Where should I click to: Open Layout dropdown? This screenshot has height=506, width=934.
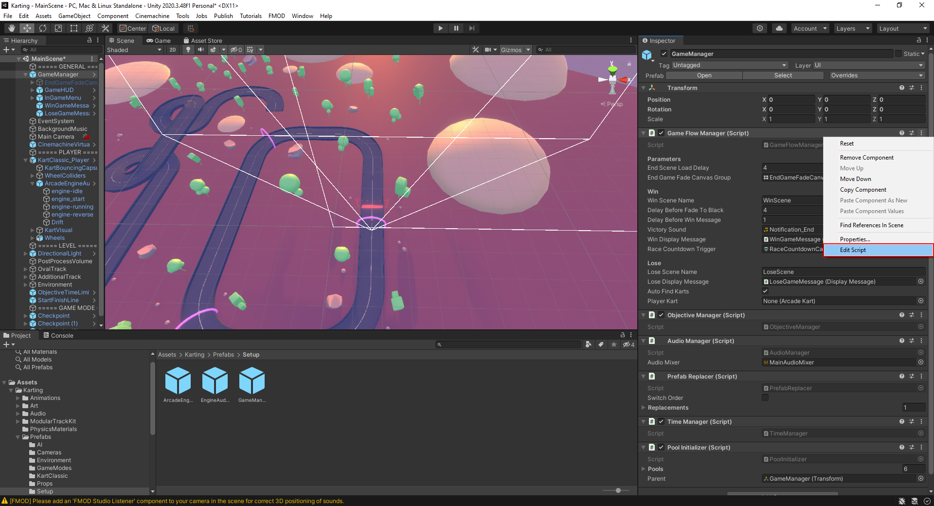[x=904, y=28]
